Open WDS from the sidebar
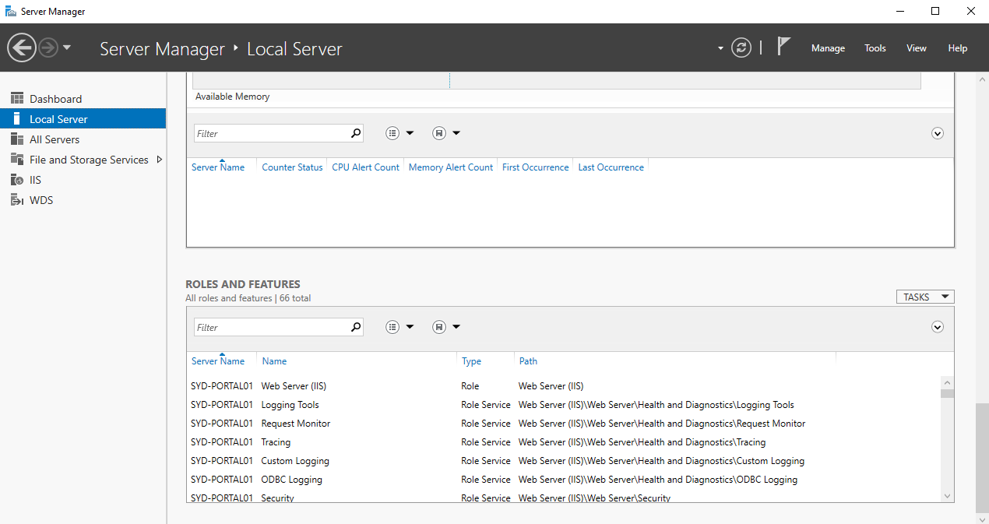Image resolution: width=989 pixels, height=524 pixels. [x=41, y=200]
